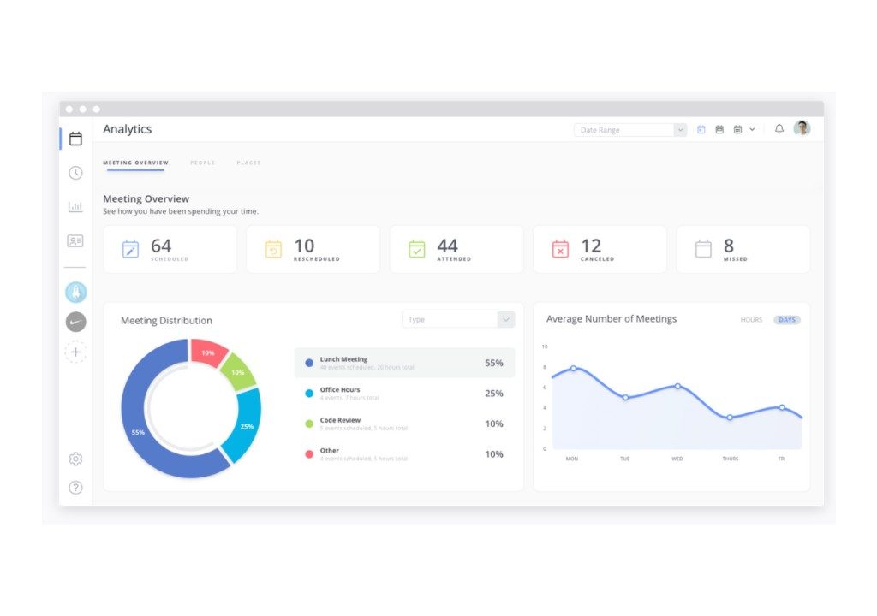Click the help question mark icon
The image size is (877, 616).
tap(75, 488)
